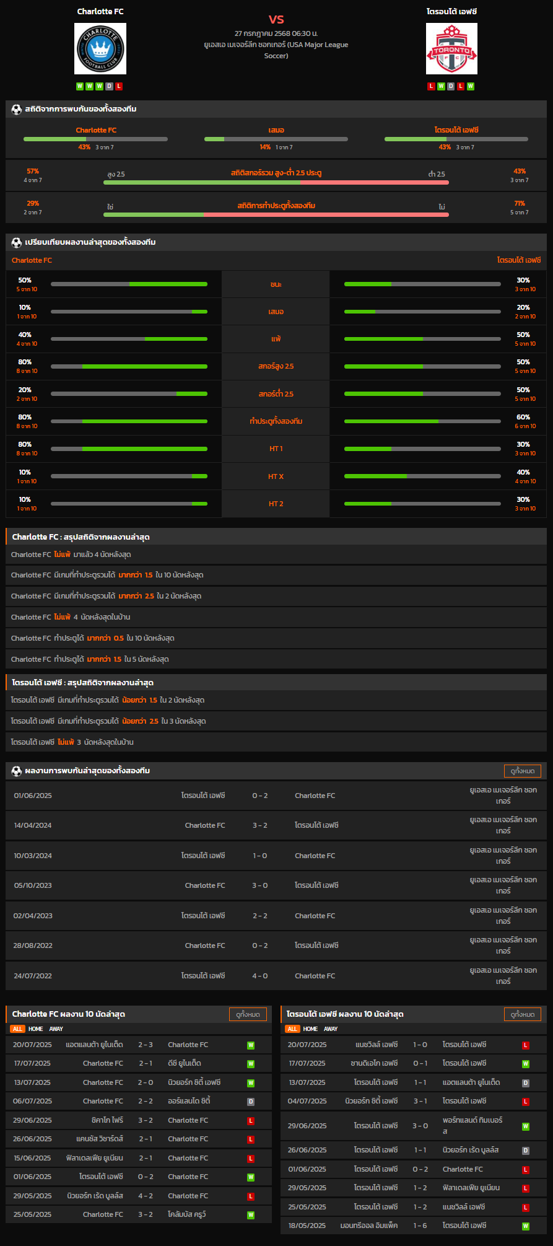Image resolution: width=553 pixels, height=1246 pixels.
Task: Click the สูง-ต่ำ 2.5 ประตู over/under bar
Action: (276, 182)
